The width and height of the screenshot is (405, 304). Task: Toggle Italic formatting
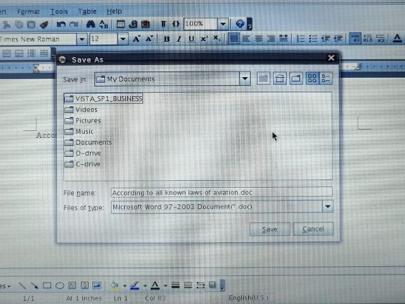click(x=178, y=39)
